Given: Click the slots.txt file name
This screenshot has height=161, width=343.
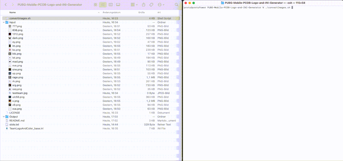Looking at the screenshot, I should click(x=14, y=125).
